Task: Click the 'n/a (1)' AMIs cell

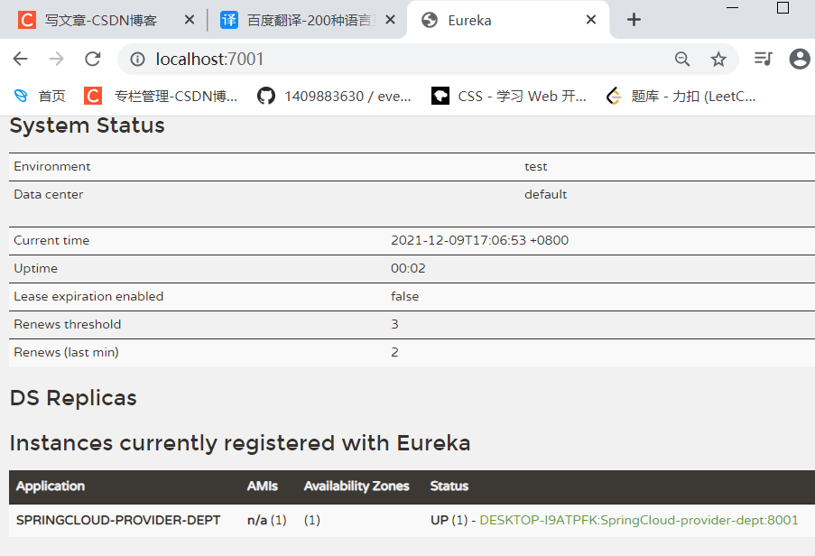Action: tap(266, 520)
